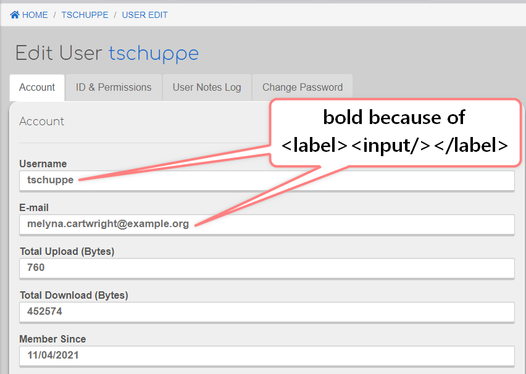This screenshot has height=374, width=526.
Task: Go to the TSCHUPPE breadcrumb link
Action: click(x=85, y=15)
